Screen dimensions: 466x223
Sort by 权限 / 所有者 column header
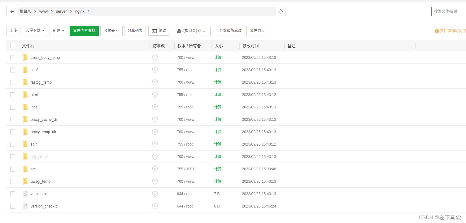coord(189,46)
